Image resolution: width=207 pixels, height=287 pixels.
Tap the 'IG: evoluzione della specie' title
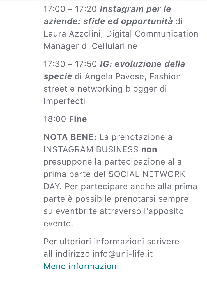(x=142, y=64)
